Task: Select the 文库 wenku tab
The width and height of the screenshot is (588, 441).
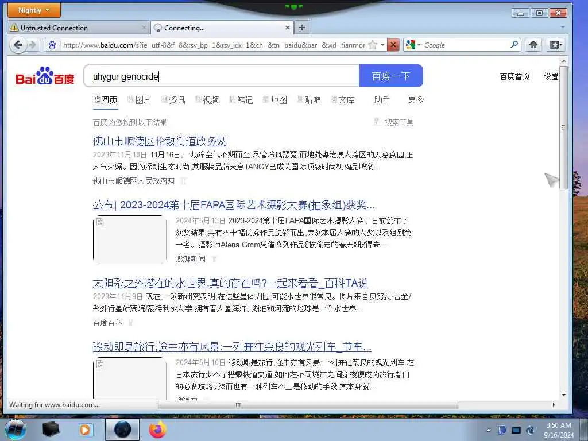Action: (342, 100)
